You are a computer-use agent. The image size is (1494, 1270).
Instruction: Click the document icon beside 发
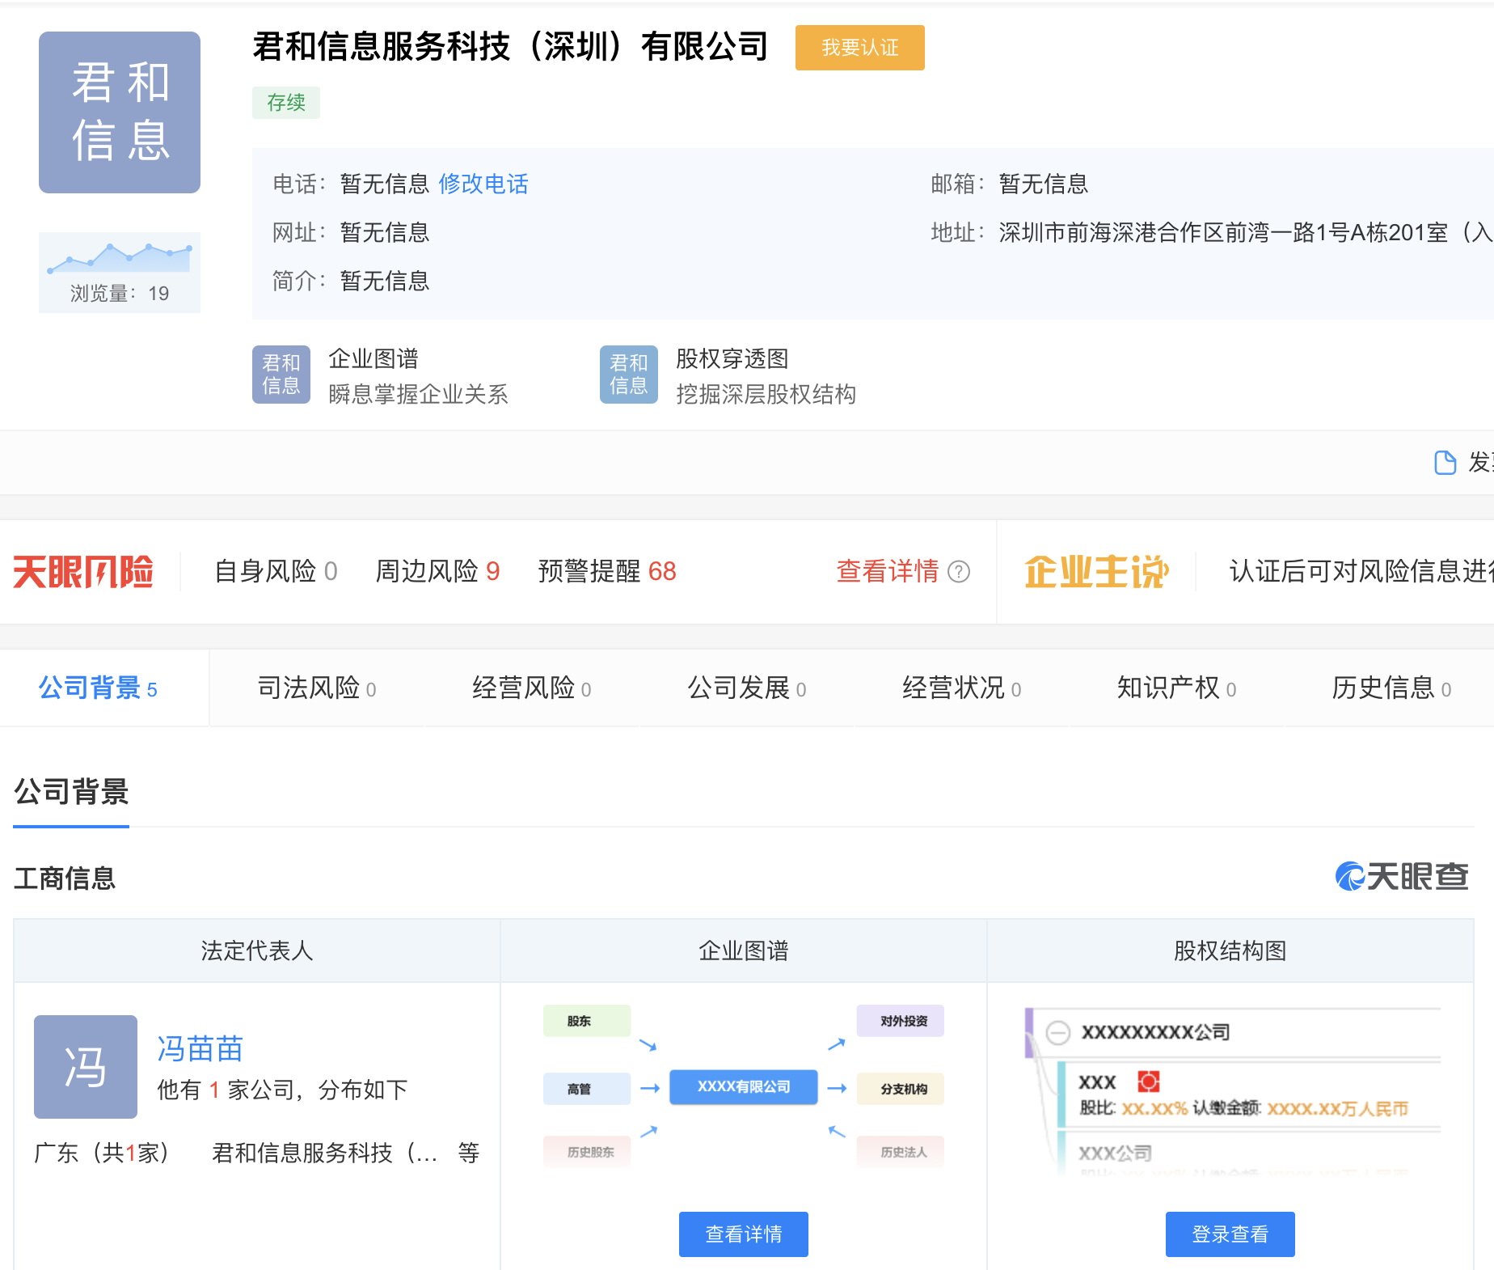tap(1445, 463)
